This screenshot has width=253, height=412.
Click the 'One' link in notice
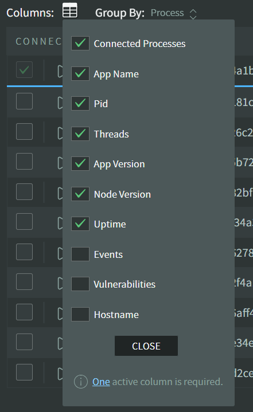coord(101,382)
